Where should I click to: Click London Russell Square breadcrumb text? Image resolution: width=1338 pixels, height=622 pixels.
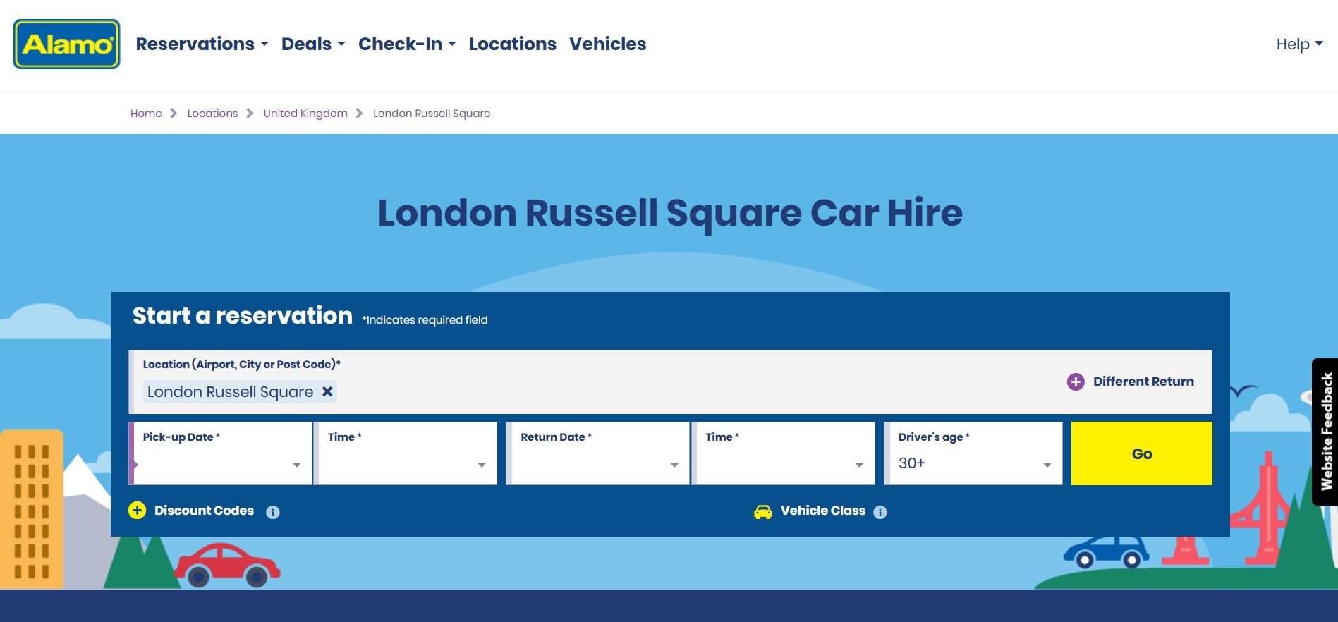(432, 113)
